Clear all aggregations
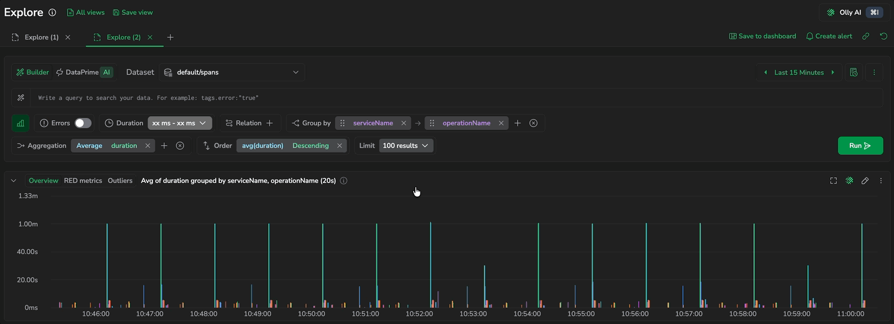The height and width of the screenshot is (324, 894). pyautogui.click(x=180, y=146)
